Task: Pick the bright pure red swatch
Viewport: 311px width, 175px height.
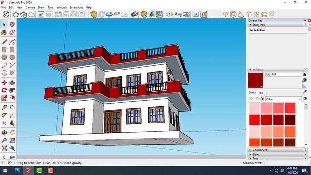Action: (255, 120)
